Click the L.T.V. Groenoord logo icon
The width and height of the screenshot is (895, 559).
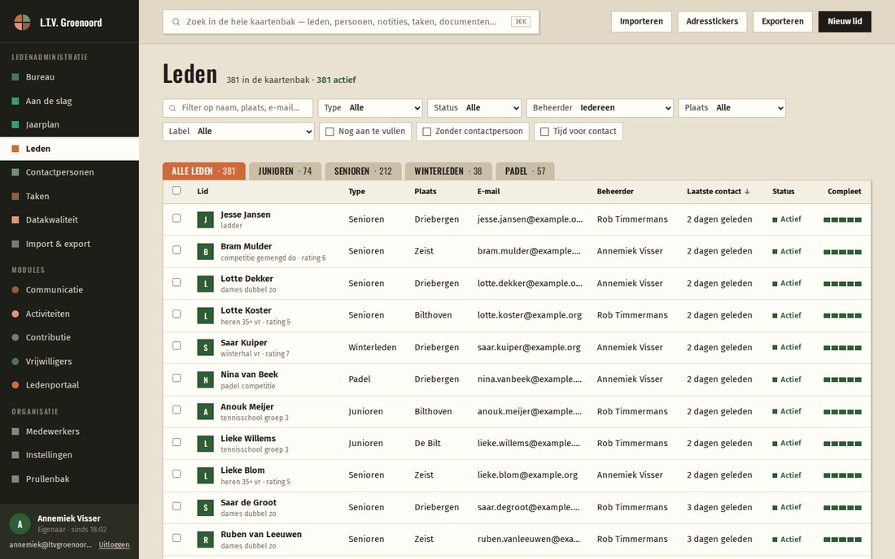pyautogui.click(x=22, y=22)
